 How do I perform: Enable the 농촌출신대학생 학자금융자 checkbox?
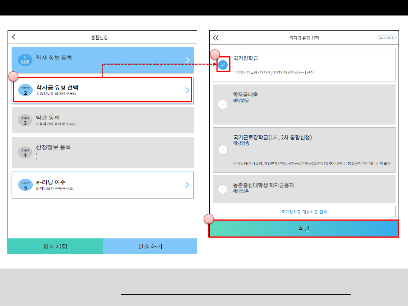[223, 189]
